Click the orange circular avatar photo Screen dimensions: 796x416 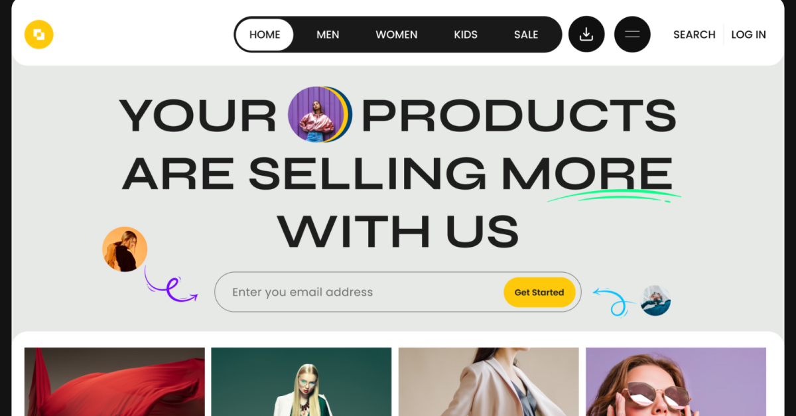point(125,249)
